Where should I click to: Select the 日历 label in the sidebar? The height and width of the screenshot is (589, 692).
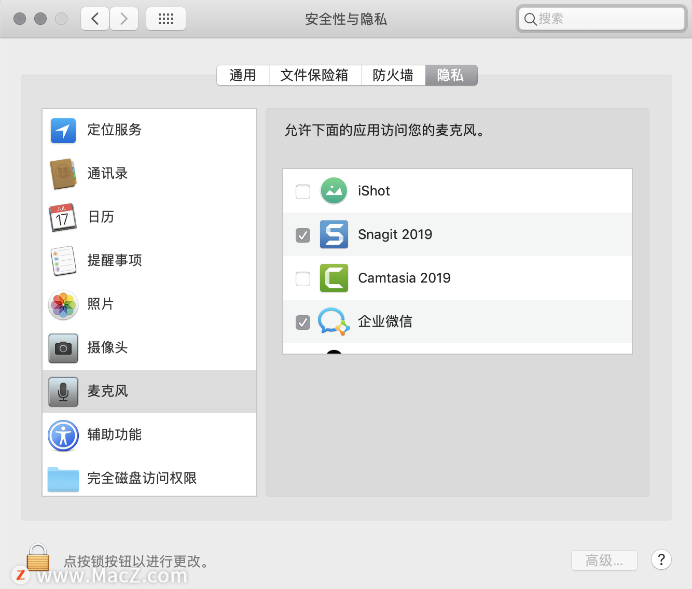[101, 217]
